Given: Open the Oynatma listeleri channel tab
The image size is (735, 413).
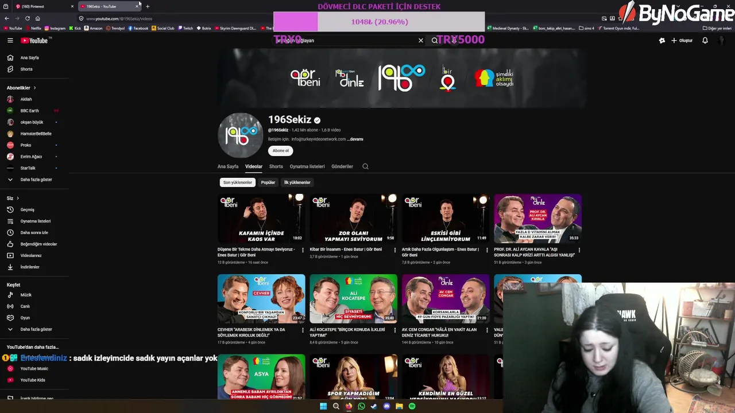Looking at the screenshot, I should pyautogui.click(x=307, y=166).
